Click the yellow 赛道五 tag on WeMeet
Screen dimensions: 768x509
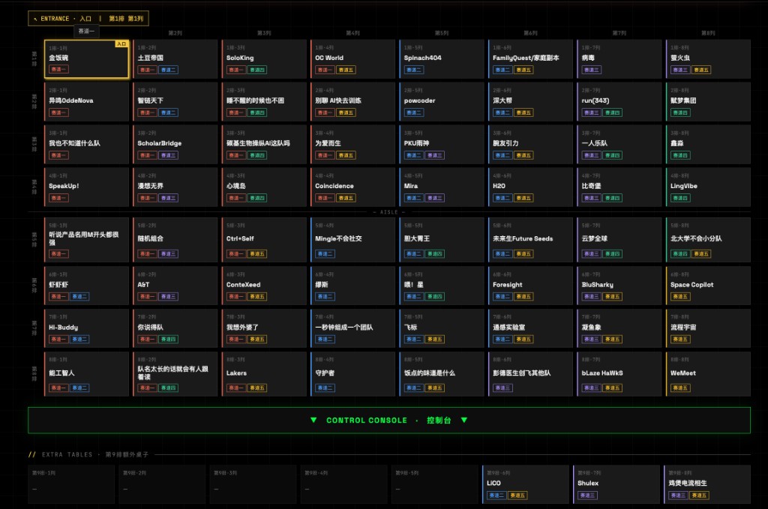679,388
